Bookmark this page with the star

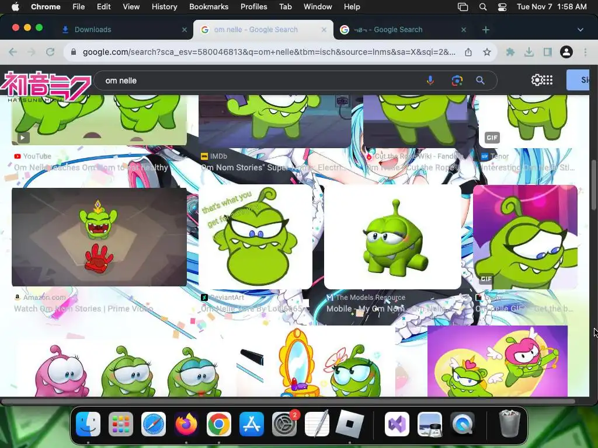pyautogui.click(x=487, y=52)
